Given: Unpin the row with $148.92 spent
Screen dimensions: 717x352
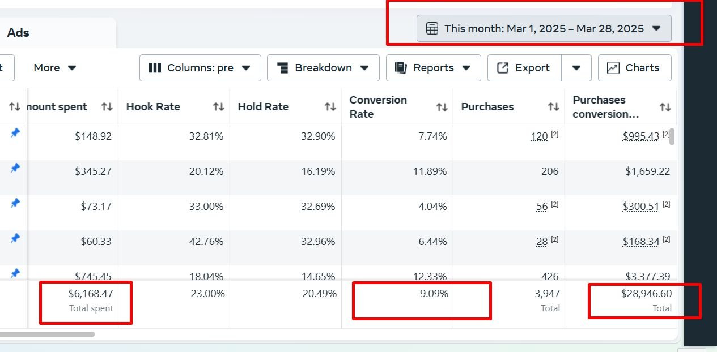Looking at the screenshot, I should point(15,133).
